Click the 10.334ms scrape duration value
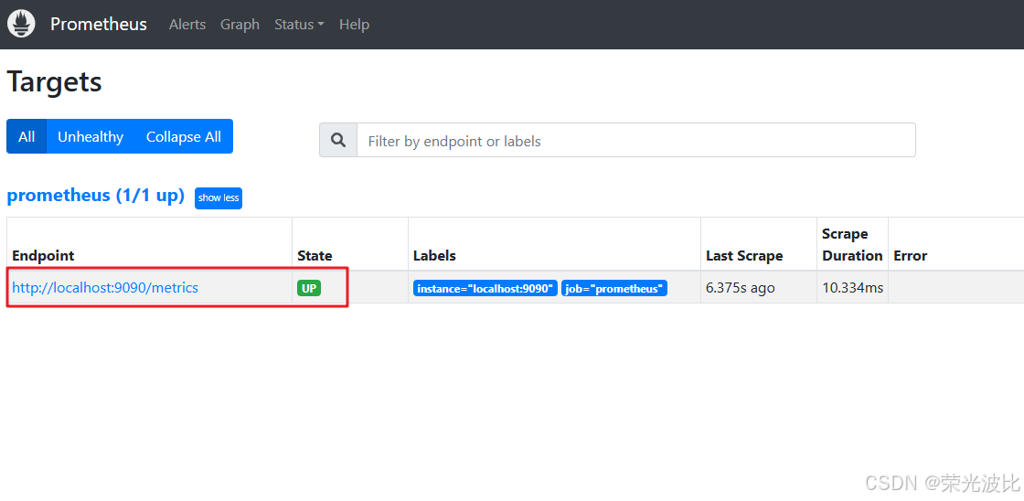Screen dimensions: 1024x501 (852, 287)
